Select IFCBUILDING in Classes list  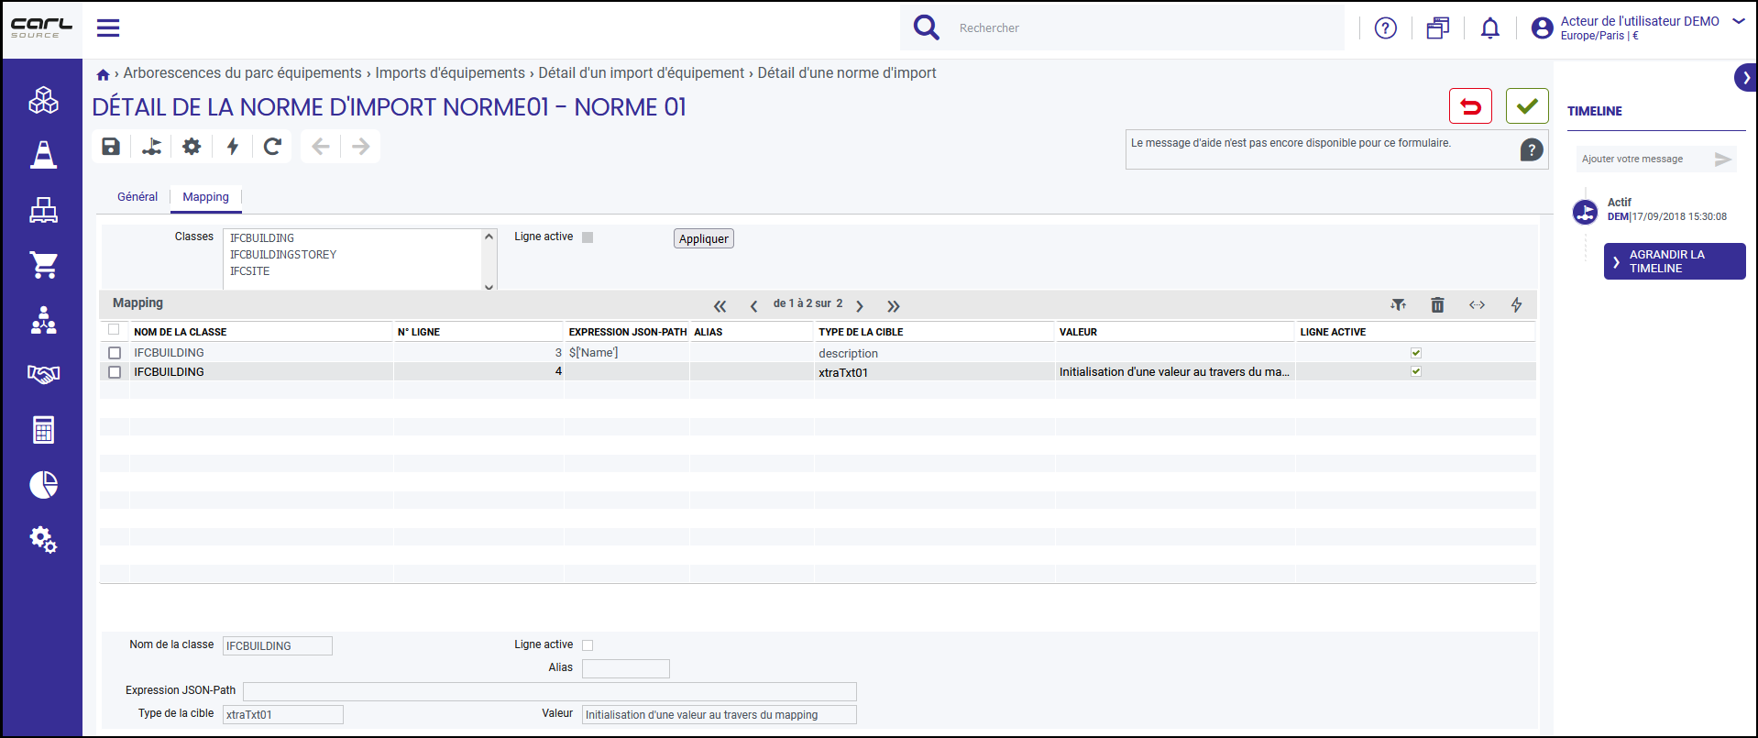pyautogui.click(x=262, y=238)
